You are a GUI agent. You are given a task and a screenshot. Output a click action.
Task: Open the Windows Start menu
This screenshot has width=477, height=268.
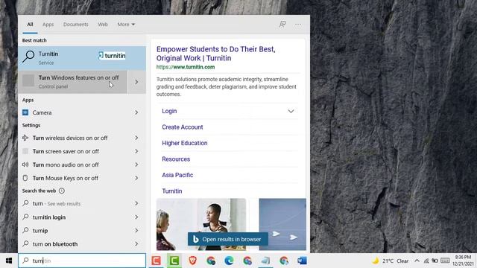9,261
